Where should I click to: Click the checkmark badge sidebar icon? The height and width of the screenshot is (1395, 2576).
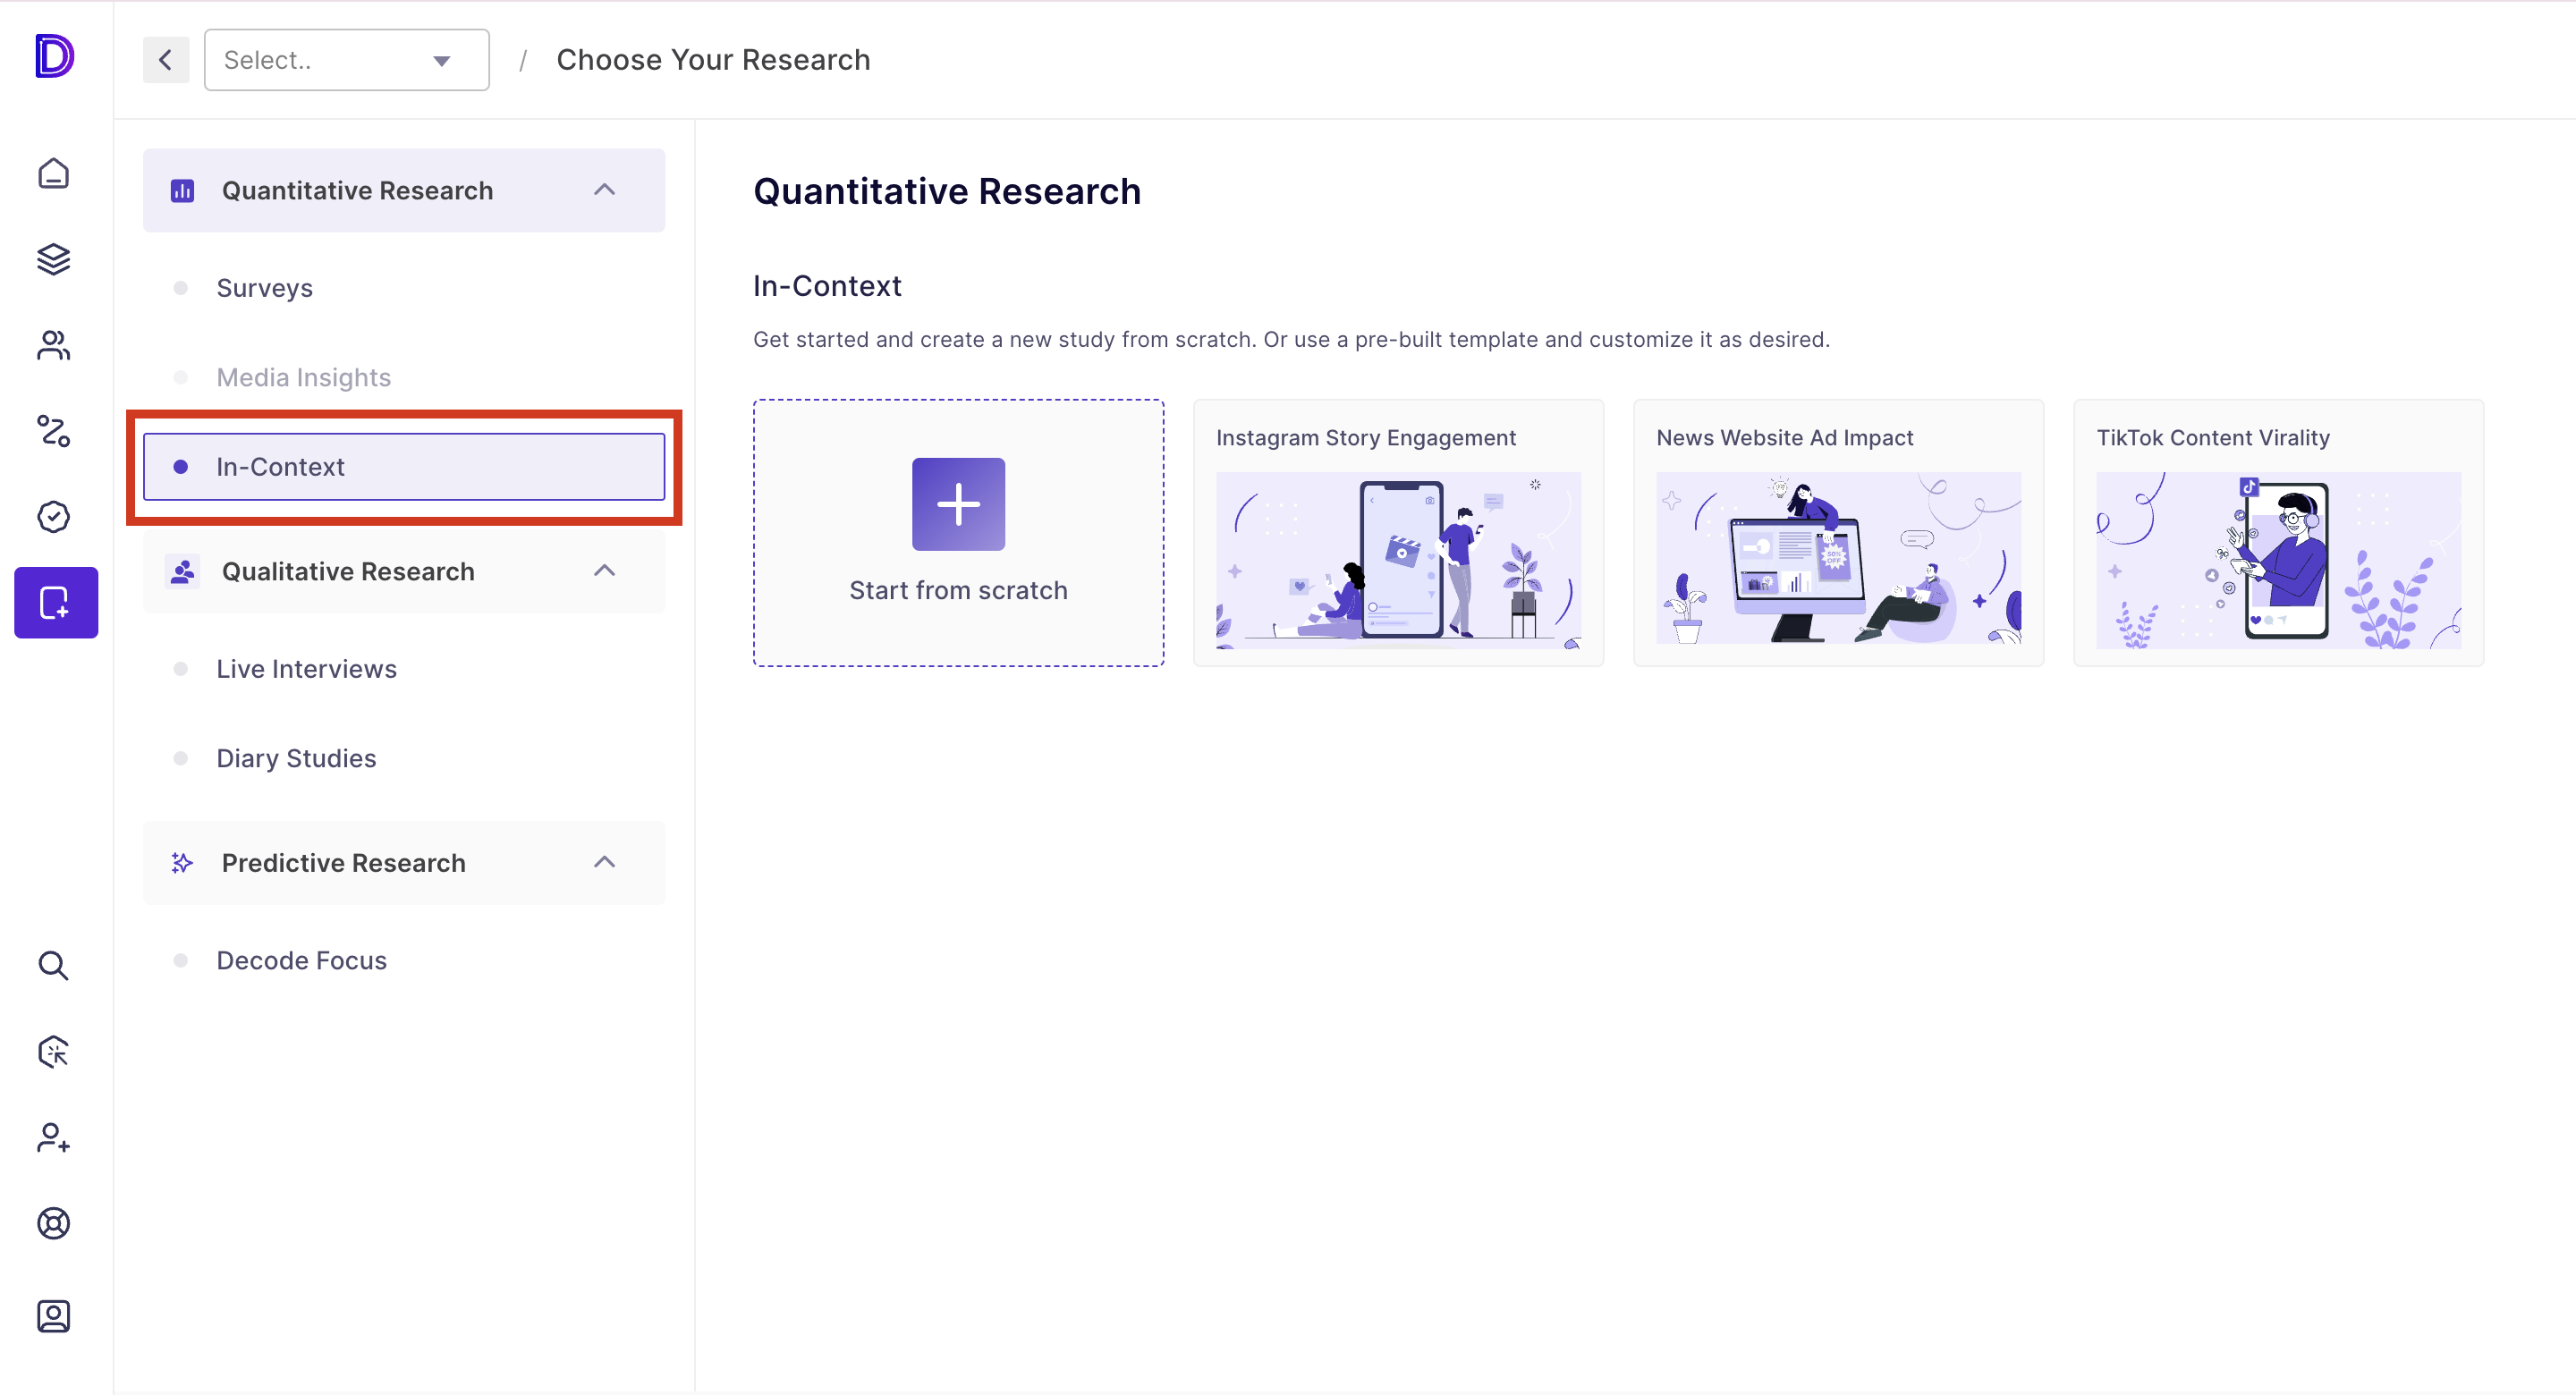(53, 517)
